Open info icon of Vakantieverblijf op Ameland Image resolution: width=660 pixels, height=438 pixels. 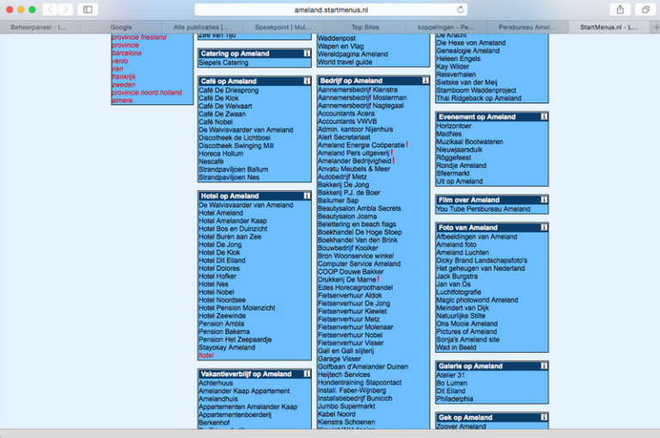[307, 374]
